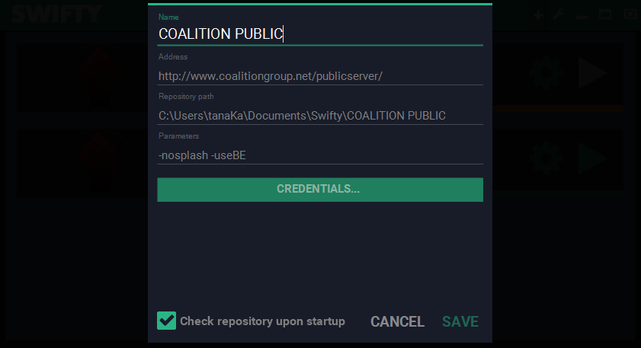Image resolution: width=641 pixels, height=348 pixels.
Task: Open the top repository's gear settings
Action: pyautogui.click(x=546, y=72)
